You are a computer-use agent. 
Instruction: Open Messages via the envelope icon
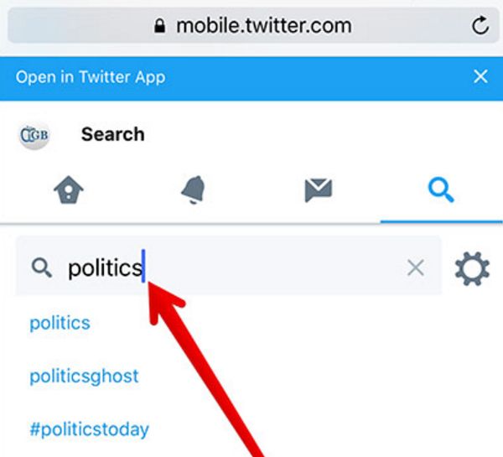pyautogui.click(x=319, y=190)
